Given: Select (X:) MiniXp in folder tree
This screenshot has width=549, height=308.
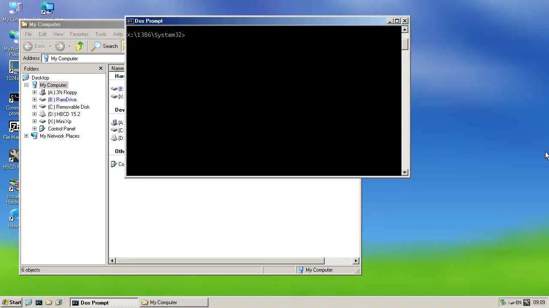Looking at the screenshot, I should [x=60, y=121].
